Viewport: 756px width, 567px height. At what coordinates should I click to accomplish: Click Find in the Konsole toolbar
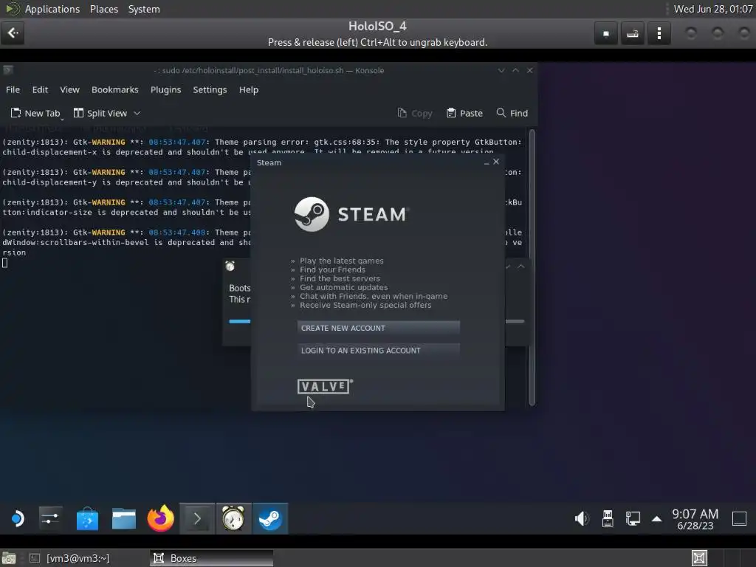pos(512,113)
